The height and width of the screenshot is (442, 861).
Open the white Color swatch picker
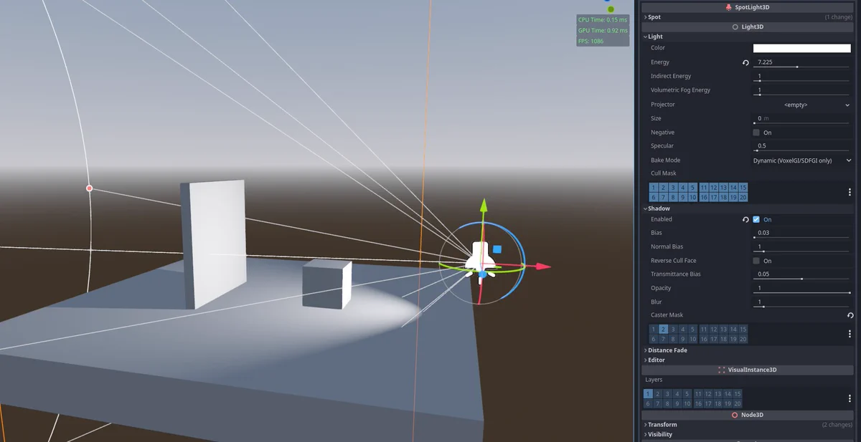[801, 48]
